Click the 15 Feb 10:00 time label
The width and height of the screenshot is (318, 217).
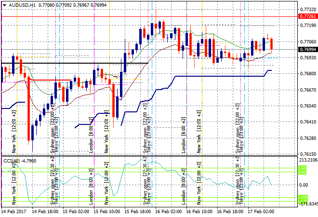[x=106, y=212]
